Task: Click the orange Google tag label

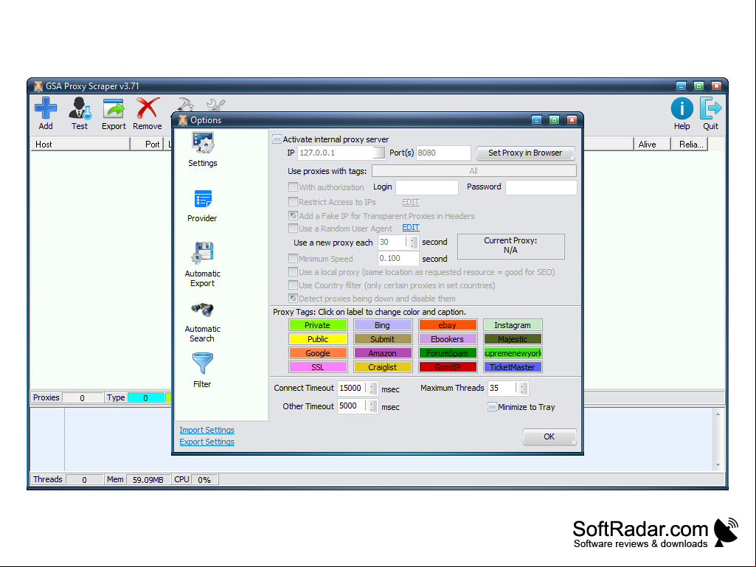Action: (x=318, y=353)
